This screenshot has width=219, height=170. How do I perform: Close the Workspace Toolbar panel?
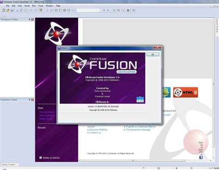tap(32, 19)
